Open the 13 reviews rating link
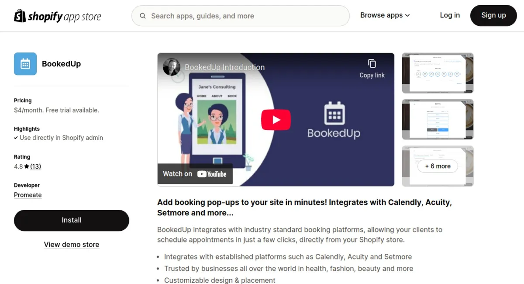This screenshot has height=284, width=524. pos(35,166)
